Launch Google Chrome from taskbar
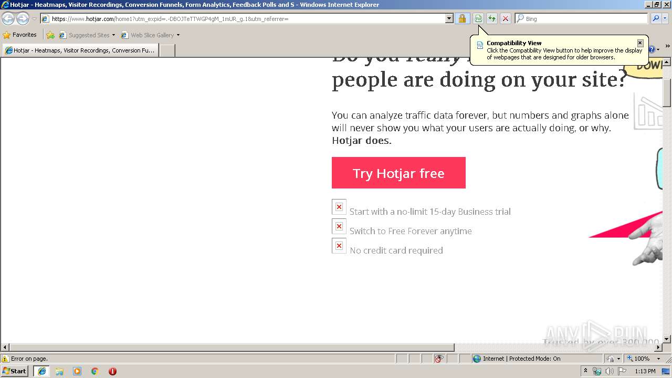Viewport: 672px width, 378px height. [95, 371]
